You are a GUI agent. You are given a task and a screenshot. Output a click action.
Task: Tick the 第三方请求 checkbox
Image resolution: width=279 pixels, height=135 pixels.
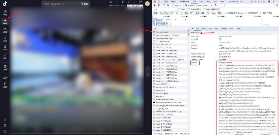click(261, 13)
